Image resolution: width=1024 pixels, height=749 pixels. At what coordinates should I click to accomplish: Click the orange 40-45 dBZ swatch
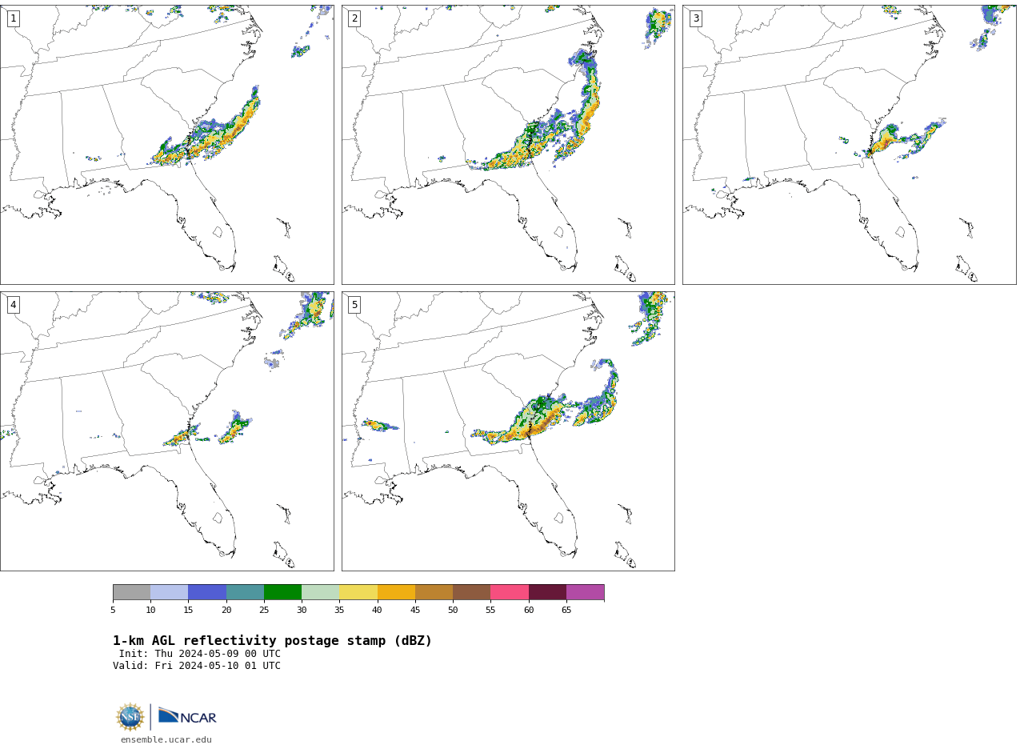[x=396, y=592]
